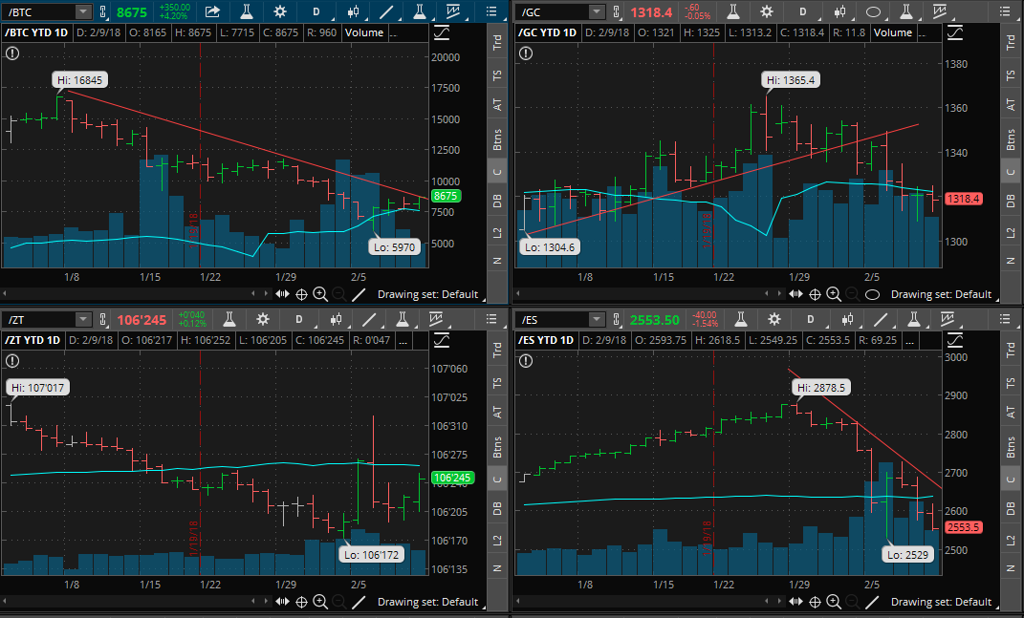This screenshot has width=1024, height=618.
Task: Expand the /GC symbol dropdown arrow
Action: 597,11
